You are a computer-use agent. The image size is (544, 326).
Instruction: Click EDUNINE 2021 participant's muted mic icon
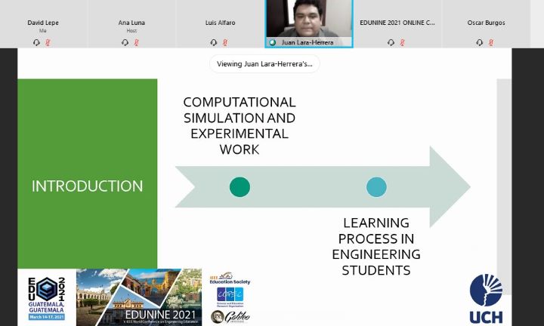(x=403, y=43)
